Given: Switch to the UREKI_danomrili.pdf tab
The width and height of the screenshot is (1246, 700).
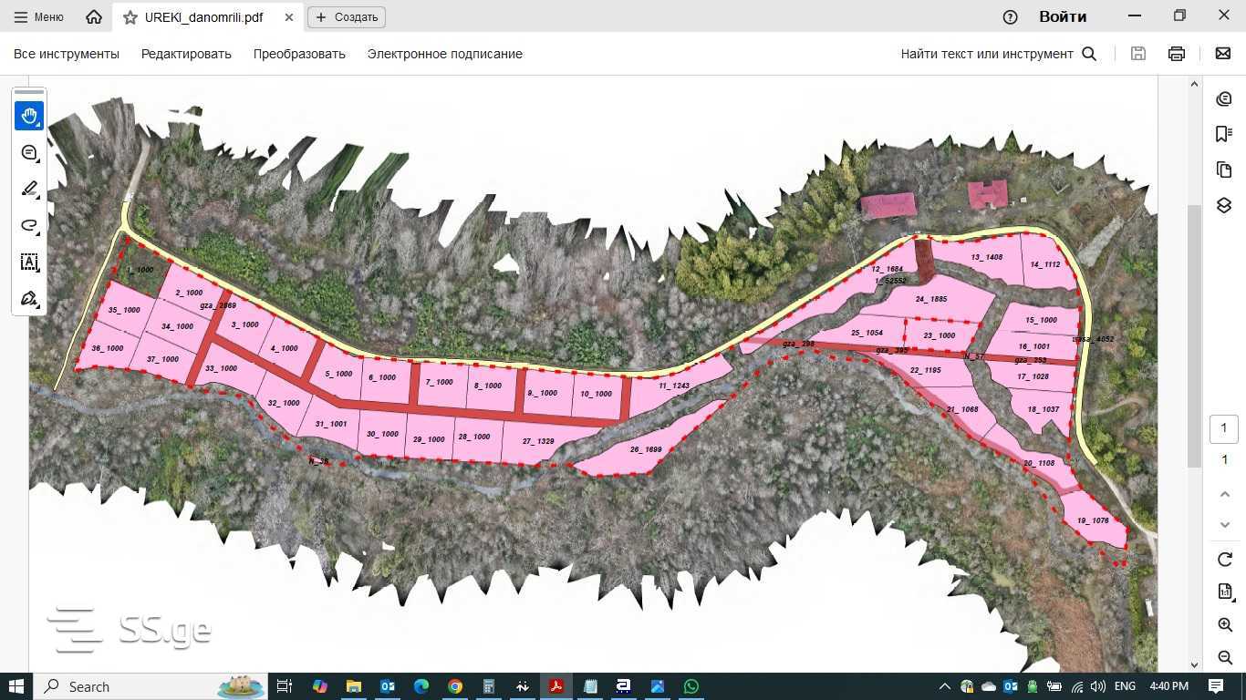Looking at the screenshot, I should pos(203,17).
